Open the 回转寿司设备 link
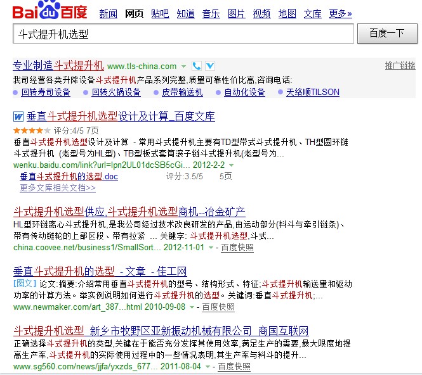 46,92
